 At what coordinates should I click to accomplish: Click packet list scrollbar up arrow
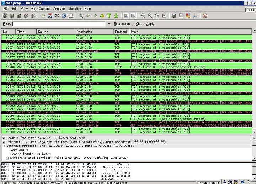coord(254,31)
